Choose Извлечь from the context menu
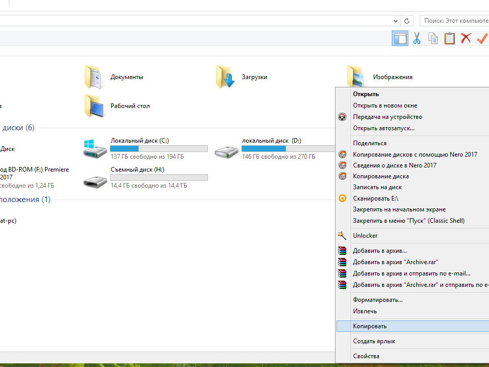Viewport: 489px width, 367px height. [x=412, y=311]
